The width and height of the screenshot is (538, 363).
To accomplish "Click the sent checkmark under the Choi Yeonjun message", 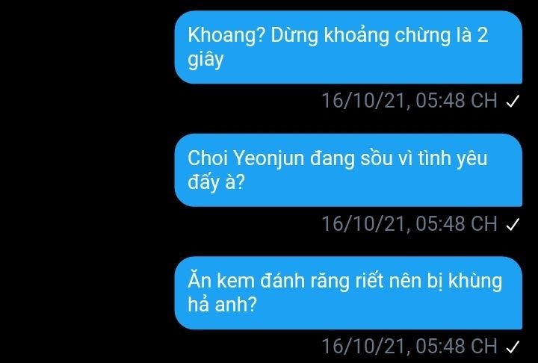I will (513, 224).
